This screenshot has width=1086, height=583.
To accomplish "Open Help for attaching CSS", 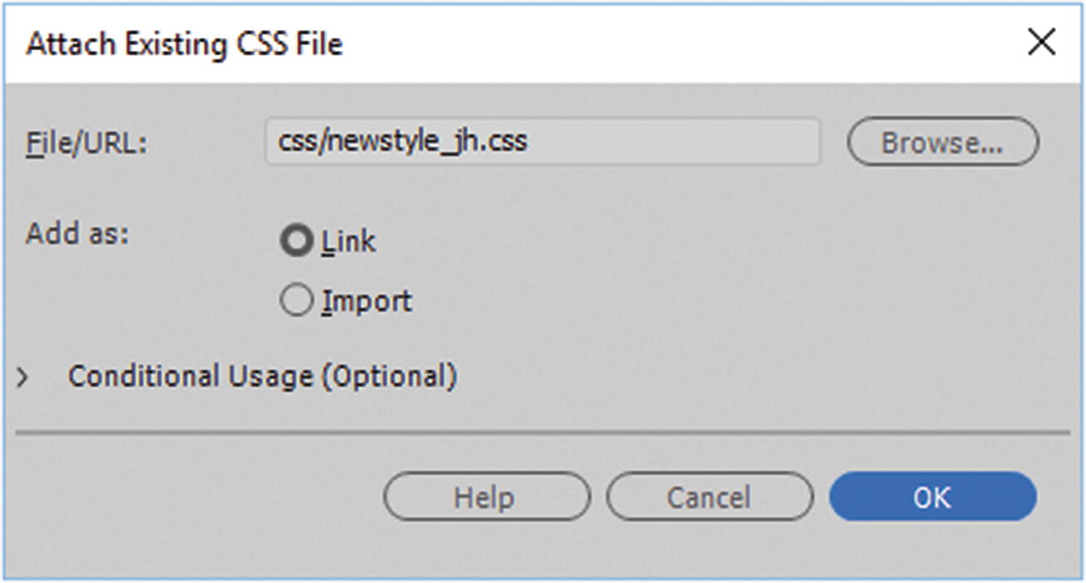I will (x=485, y=497).
